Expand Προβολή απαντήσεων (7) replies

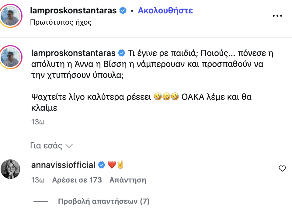pos(104,201)
